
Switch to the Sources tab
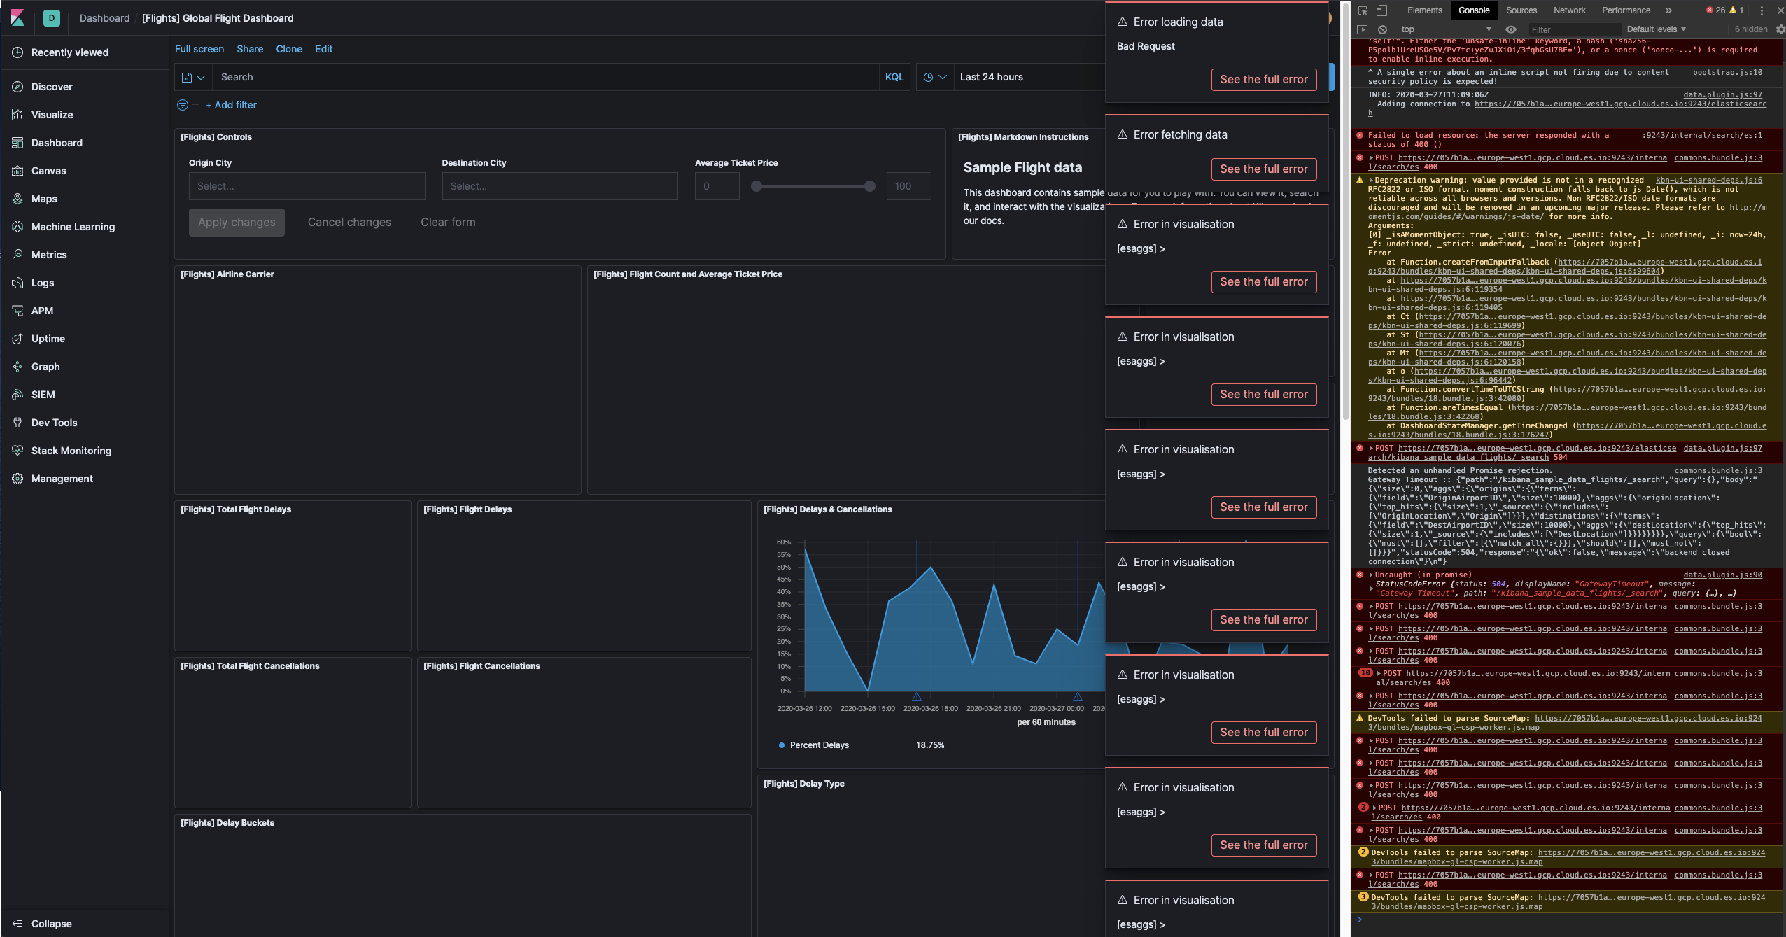[1521, 10]
